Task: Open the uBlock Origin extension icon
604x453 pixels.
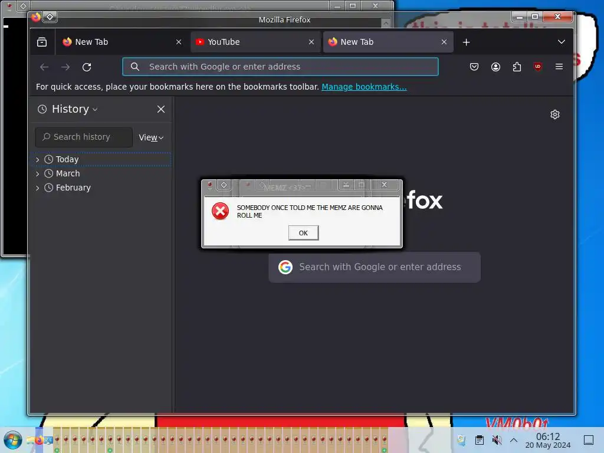Action: pyautogui.click(x=538, y=67)
